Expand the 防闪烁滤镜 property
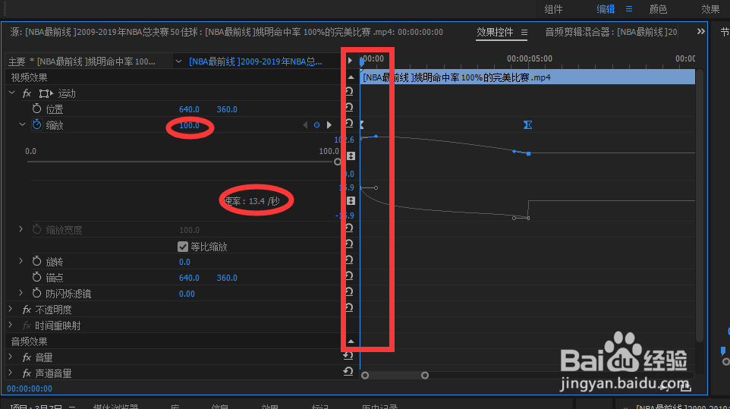This screenshot has width=730, height=409. pos(21,293)
